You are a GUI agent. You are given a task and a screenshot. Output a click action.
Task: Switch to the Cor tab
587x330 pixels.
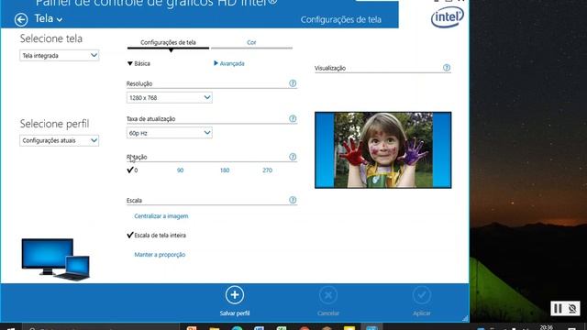click(251, 43)
